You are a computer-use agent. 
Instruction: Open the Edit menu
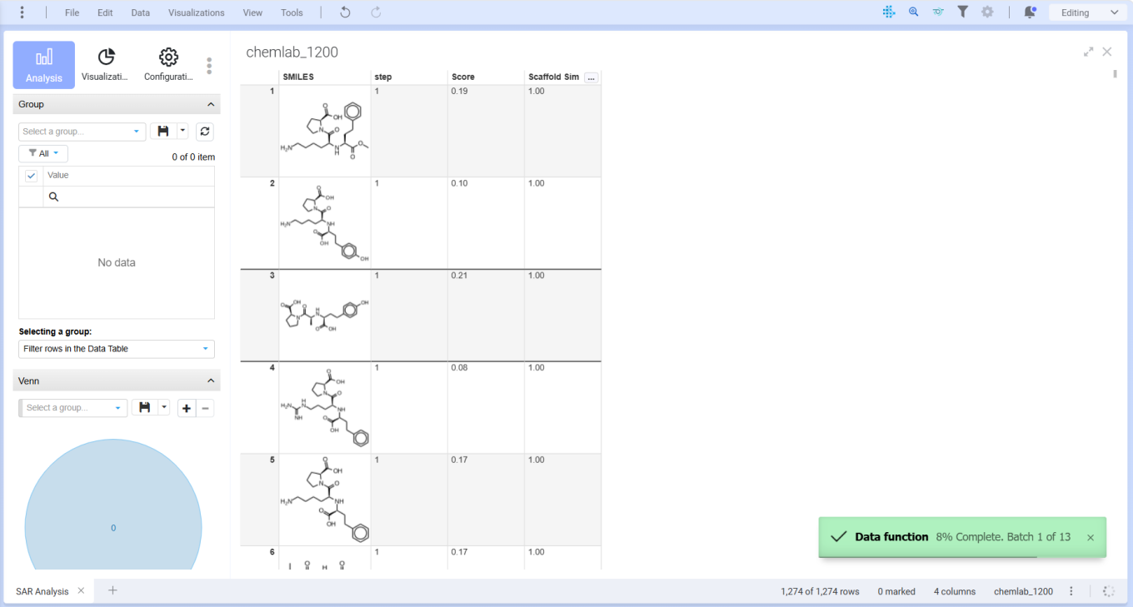(105, 12)
